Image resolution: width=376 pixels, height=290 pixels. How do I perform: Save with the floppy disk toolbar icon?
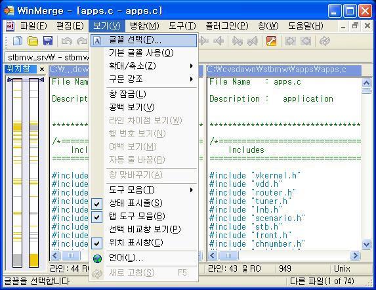click(x=48, y=41)
